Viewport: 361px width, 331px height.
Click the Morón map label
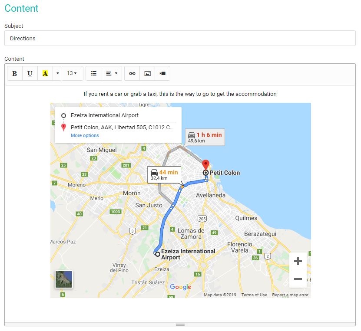pos(132,193)
